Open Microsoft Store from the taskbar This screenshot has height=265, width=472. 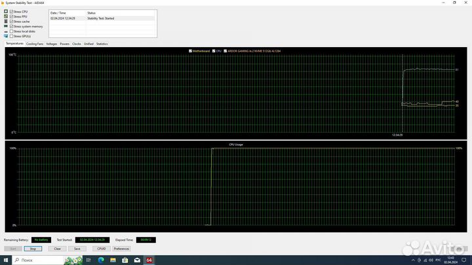tap(125, 260)
